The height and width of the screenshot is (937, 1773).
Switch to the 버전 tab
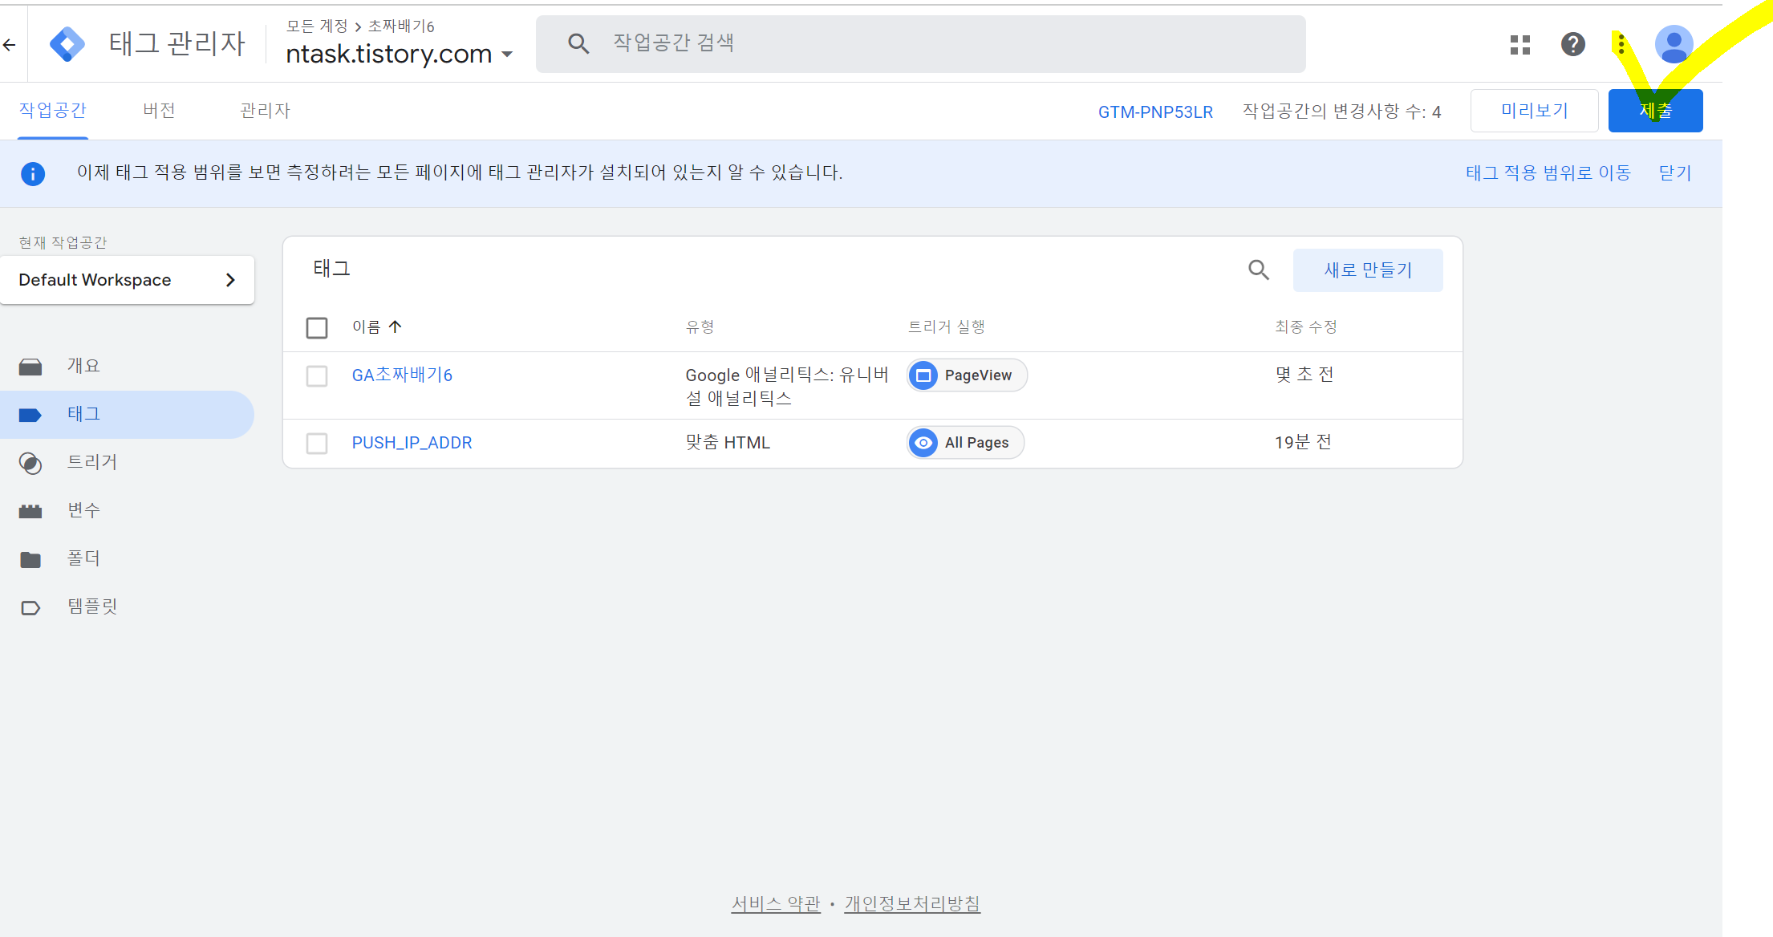tap(159, 111)
